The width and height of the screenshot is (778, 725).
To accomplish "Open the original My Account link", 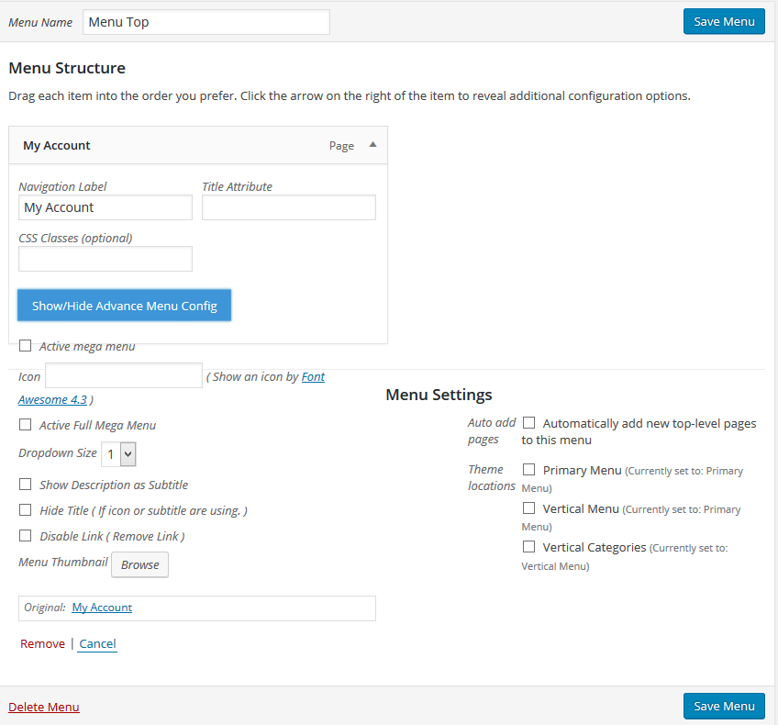I will pos(102,608).
